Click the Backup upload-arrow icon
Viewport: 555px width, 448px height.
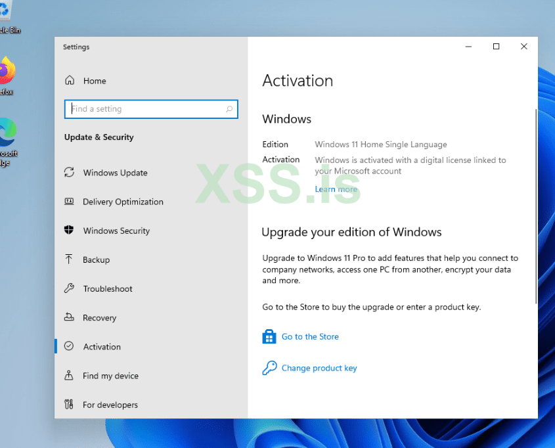coord(69,259)
